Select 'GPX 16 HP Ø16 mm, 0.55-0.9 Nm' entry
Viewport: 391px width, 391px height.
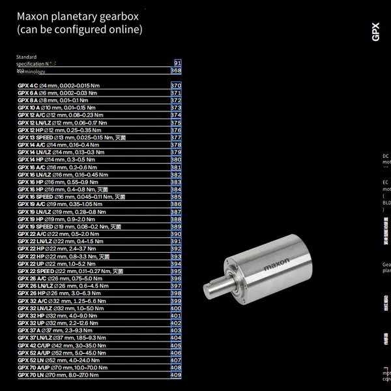(x=58, y=182)
